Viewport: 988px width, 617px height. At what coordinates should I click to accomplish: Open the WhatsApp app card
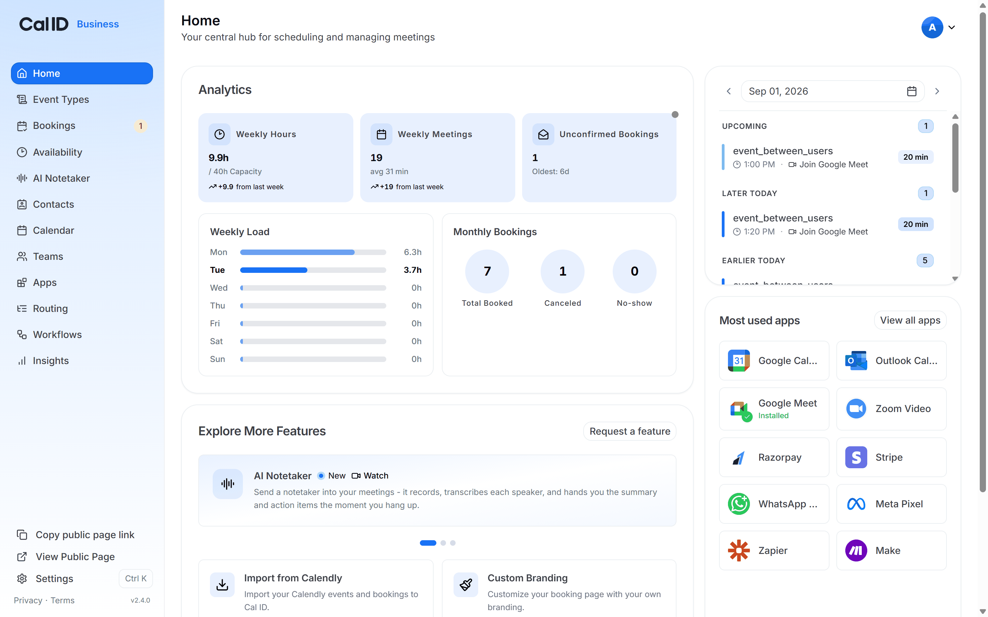[774, 504]
